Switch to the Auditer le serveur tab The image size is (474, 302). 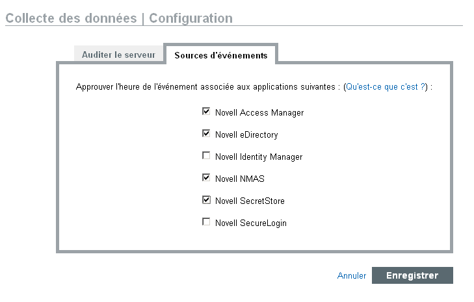pos(118,55)
